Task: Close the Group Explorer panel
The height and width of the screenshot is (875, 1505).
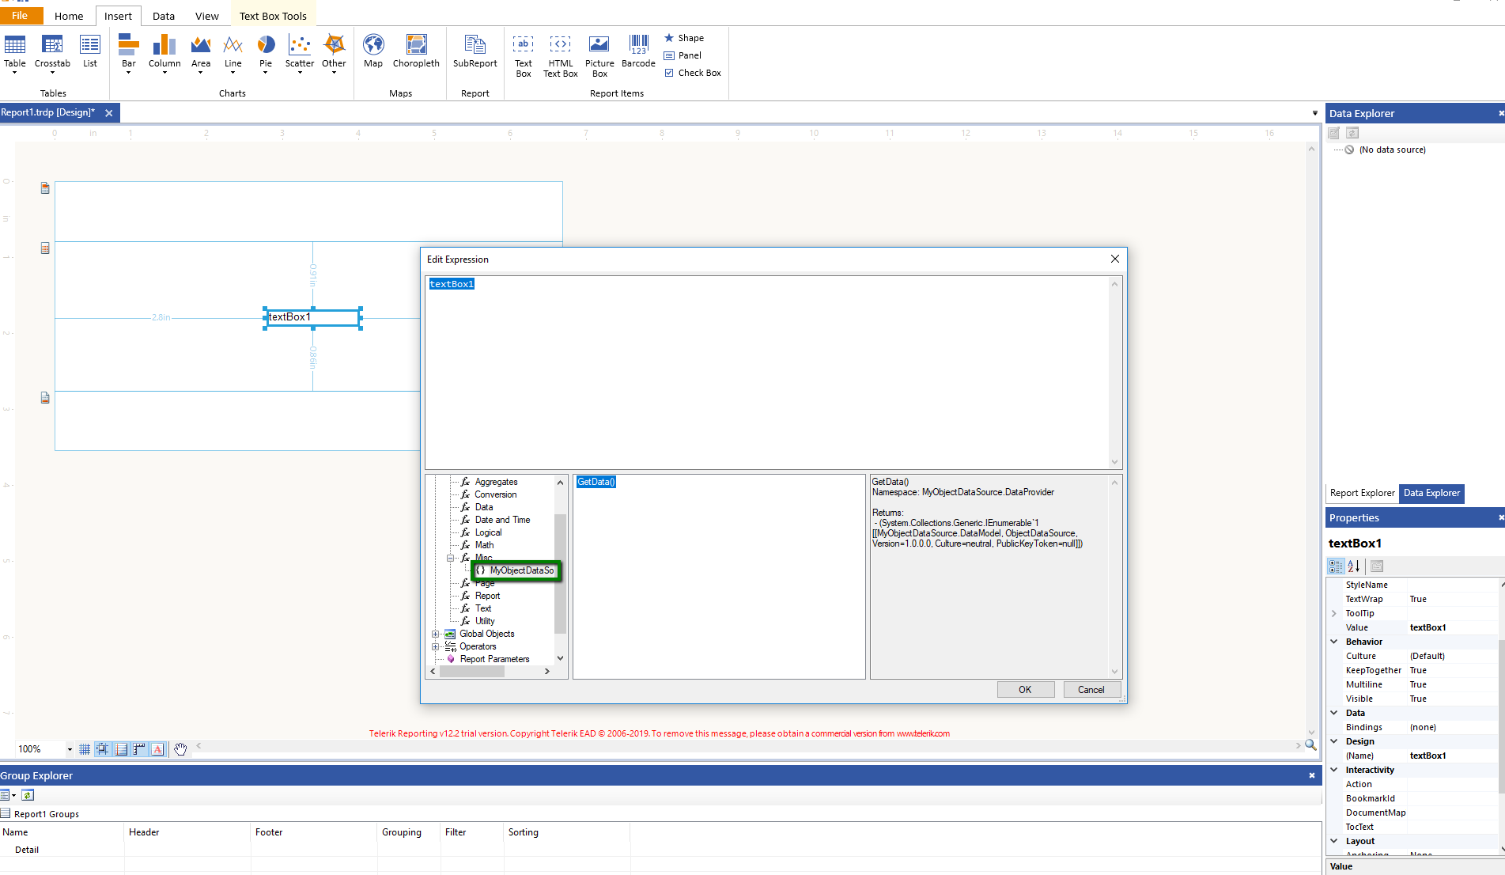Action: (1312, 775)
